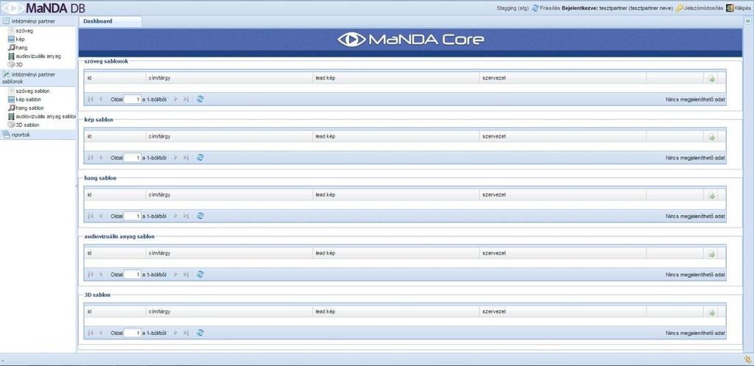Go to previous page in 3D sablon

pyautogui.click(x=100, y=332)
